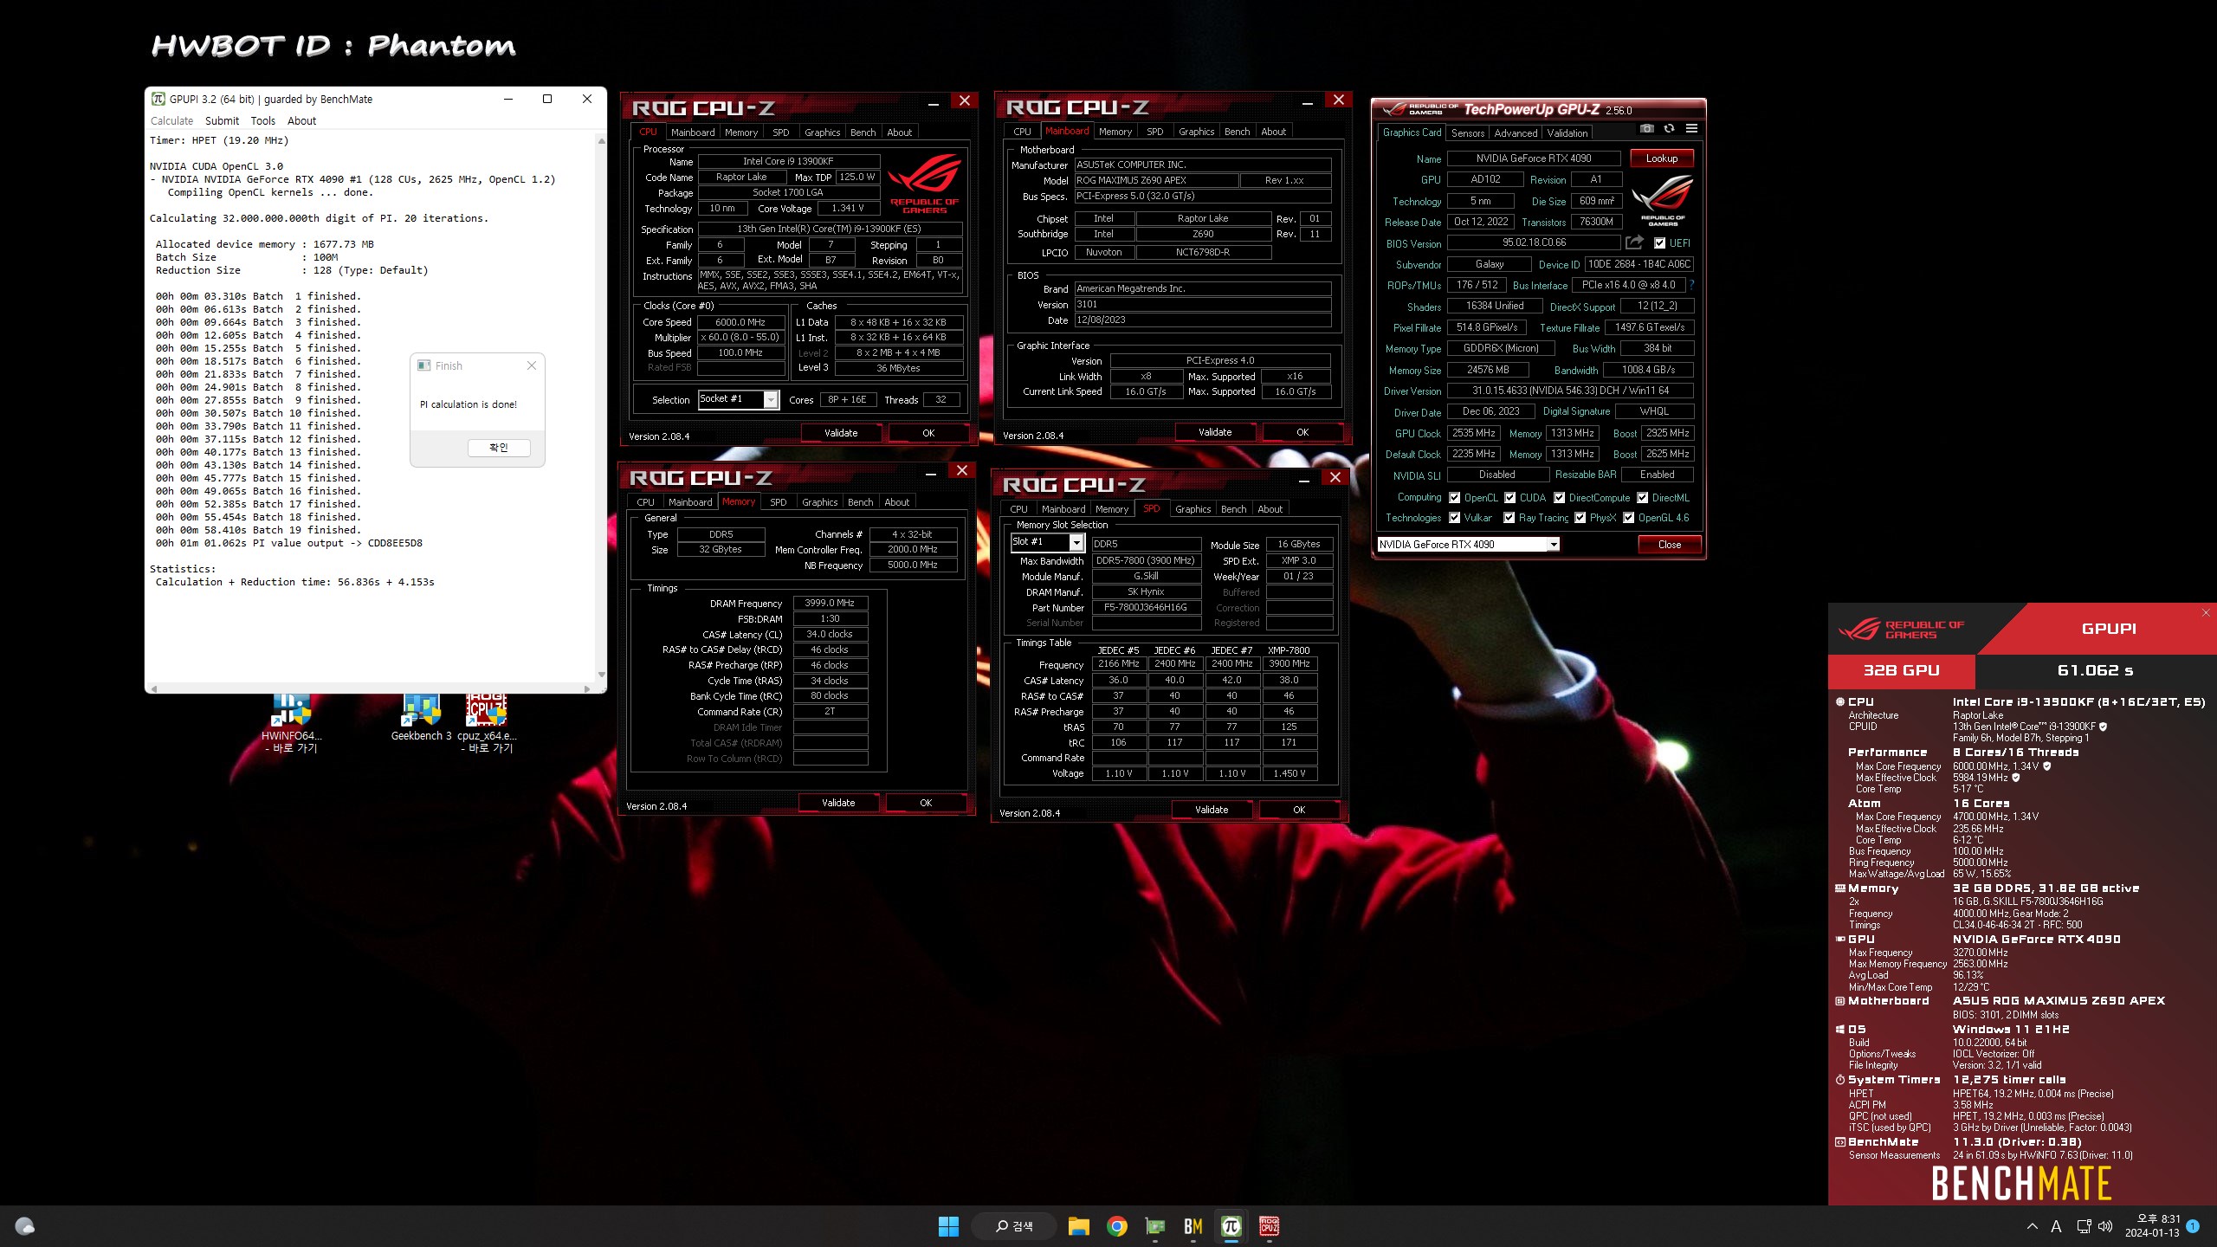Launch Google Chrome from the taskbar
The width and height of the screenshot is (2217, 1247).
coord(1117,1226)
